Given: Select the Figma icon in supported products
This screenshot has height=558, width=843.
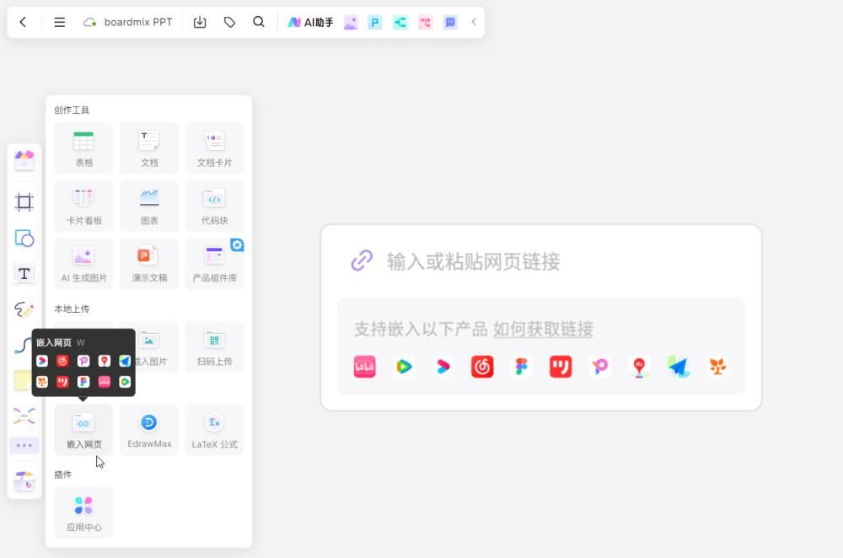Looking at the screenshot, I should (x=521, y=367).
